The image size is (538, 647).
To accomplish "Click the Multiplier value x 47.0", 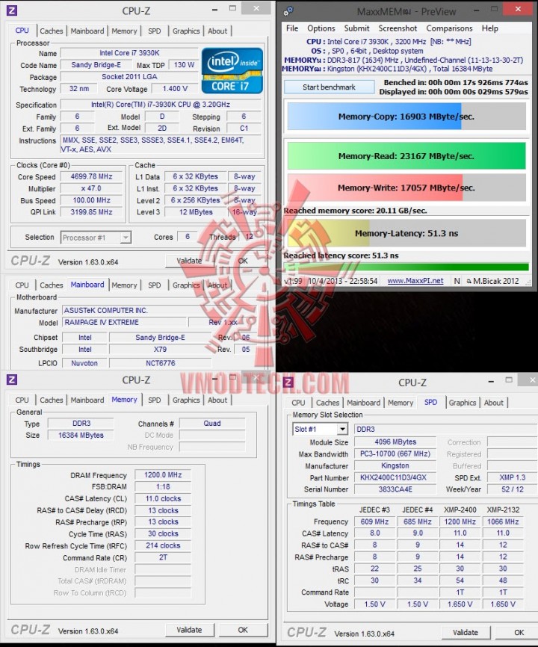I will (x=91, y=188).
